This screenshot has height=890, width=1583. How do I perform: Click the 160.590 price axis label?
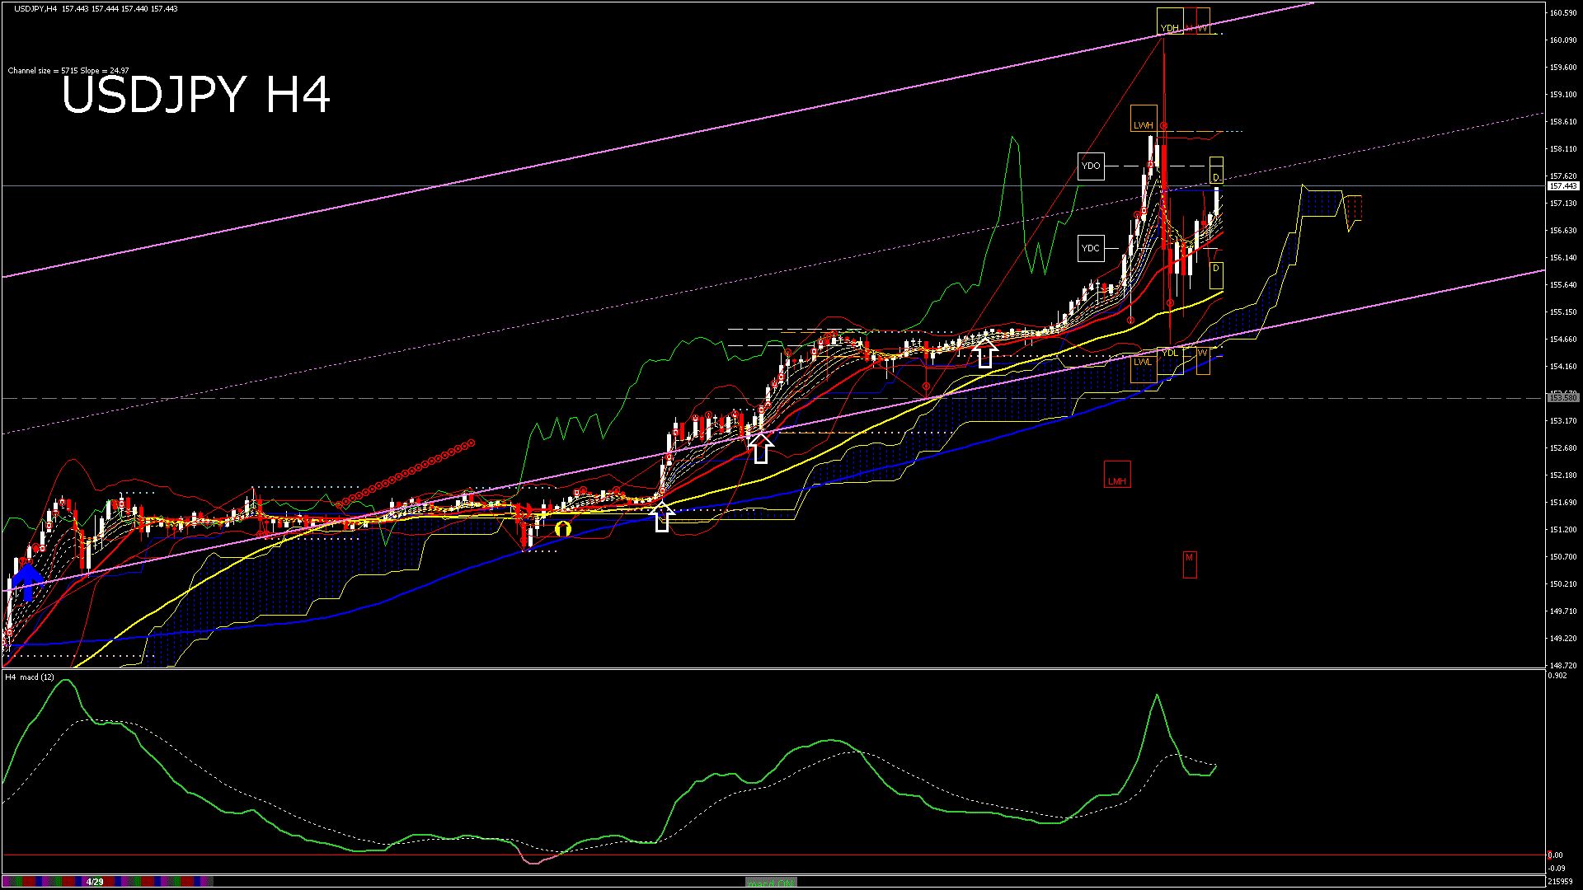pyautogui.click(x=1564, y=13)
